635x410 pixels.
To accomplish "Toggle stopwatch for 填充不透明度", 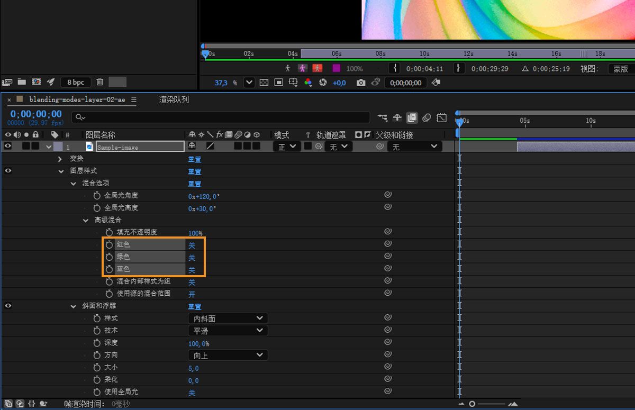I will click(109, 232).
